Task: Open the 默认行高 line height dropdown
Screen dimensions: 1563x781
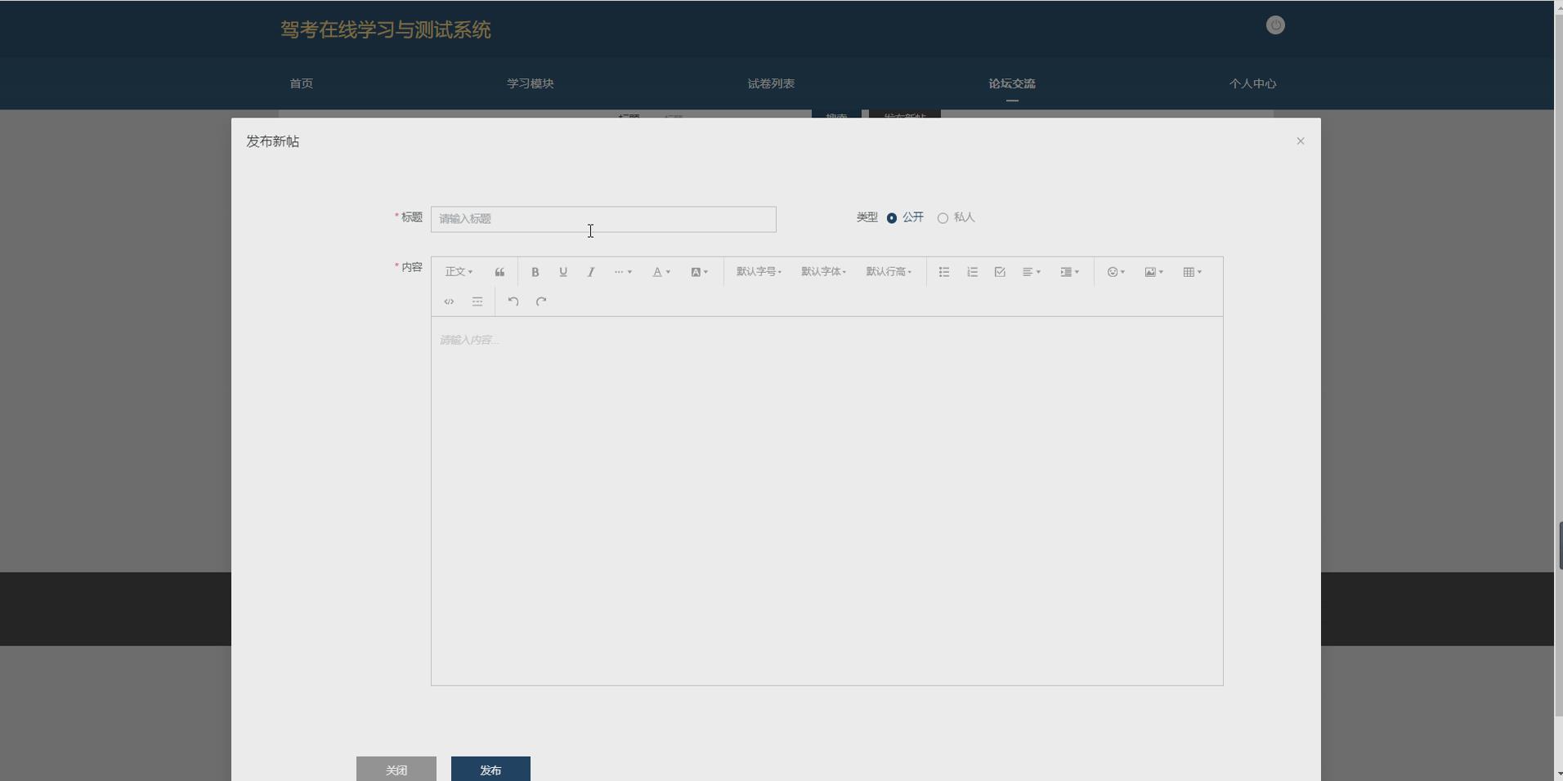Action: click(887, 271)
